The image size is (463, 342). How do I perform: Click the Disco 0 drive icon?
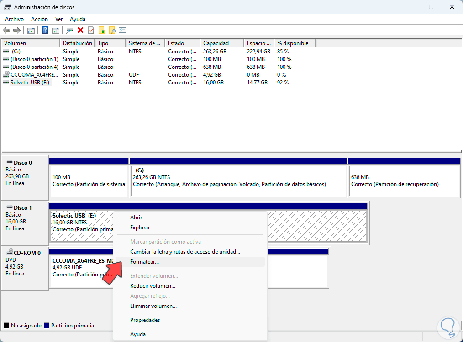[x=10, y=162]
